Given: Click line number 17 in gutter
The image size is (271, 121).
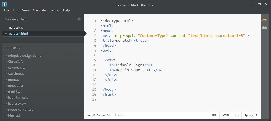Looking at the screenshot, I should click(94, 99).
